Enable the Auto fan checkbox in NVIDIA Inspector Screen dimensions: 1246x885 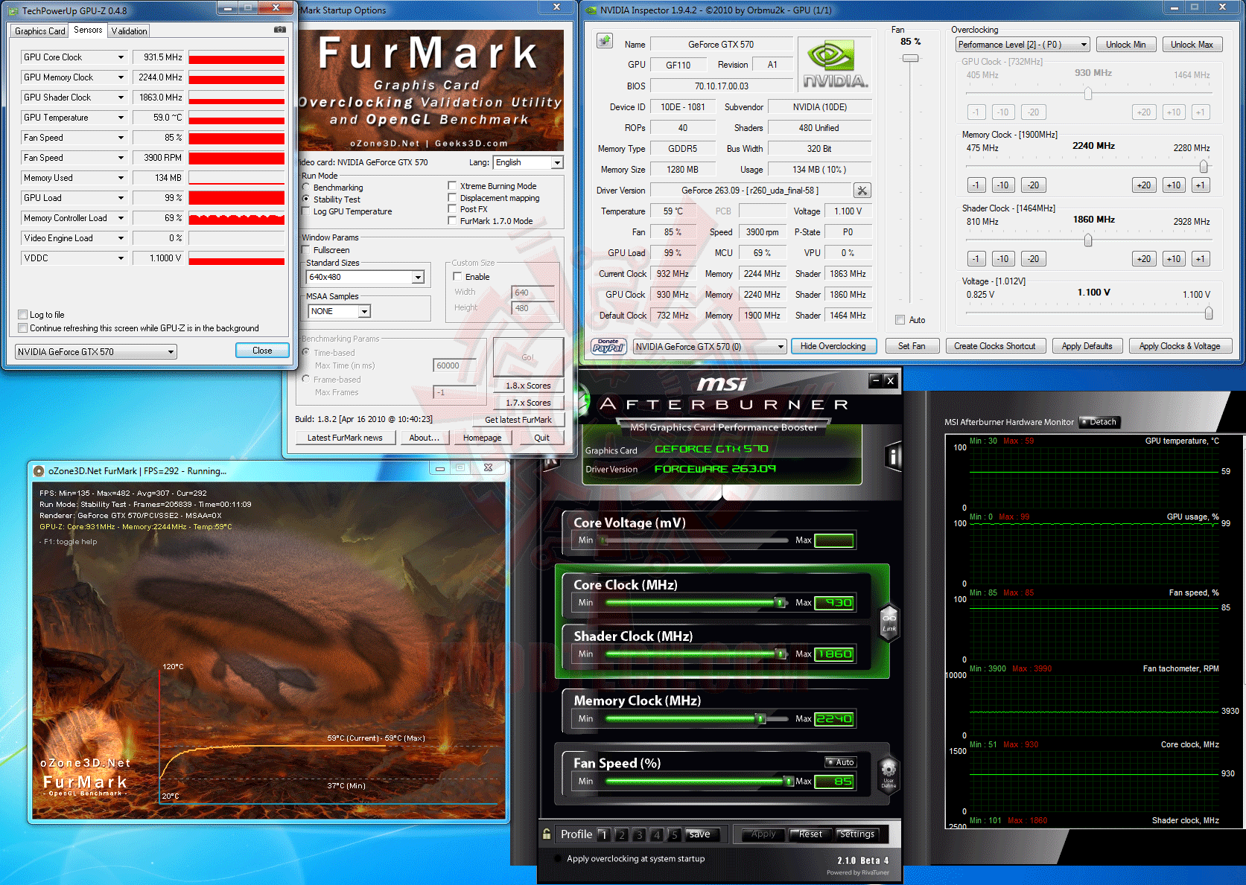(x=900, y=320)
